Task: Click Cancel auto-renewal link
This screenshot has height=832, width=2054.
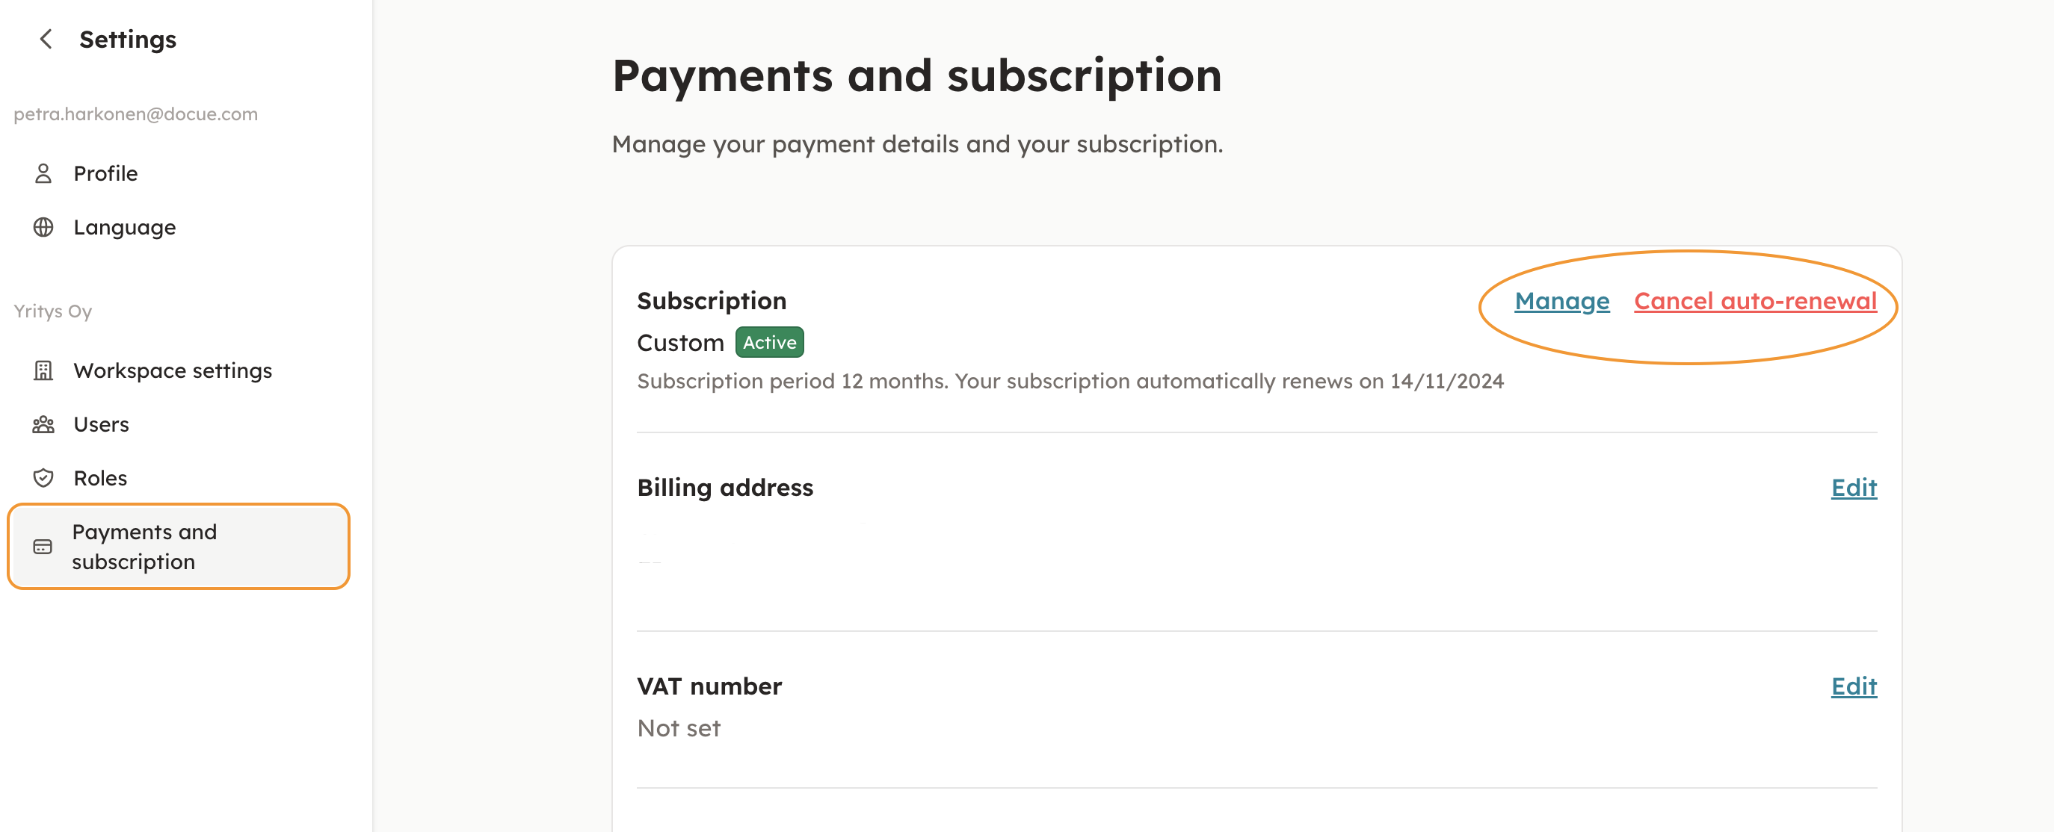Action: [1755, 301]
